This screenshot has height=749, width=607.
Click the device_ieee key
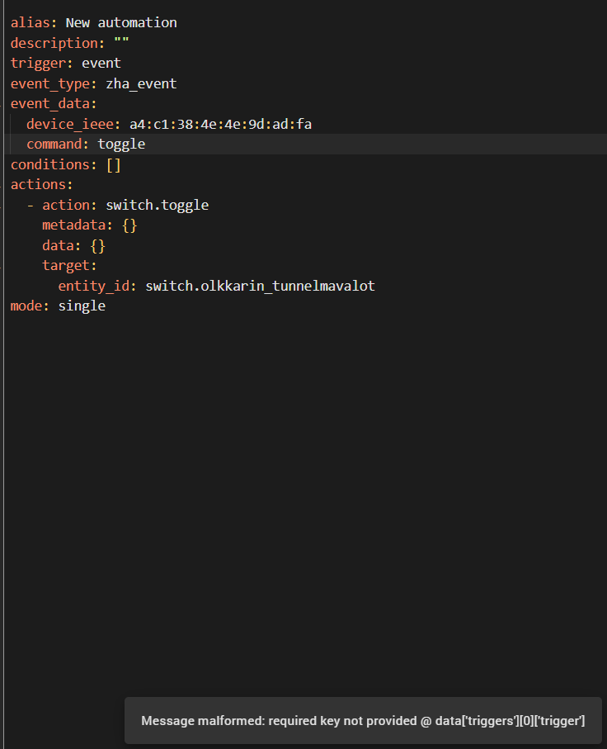click(x=71, y=124)
